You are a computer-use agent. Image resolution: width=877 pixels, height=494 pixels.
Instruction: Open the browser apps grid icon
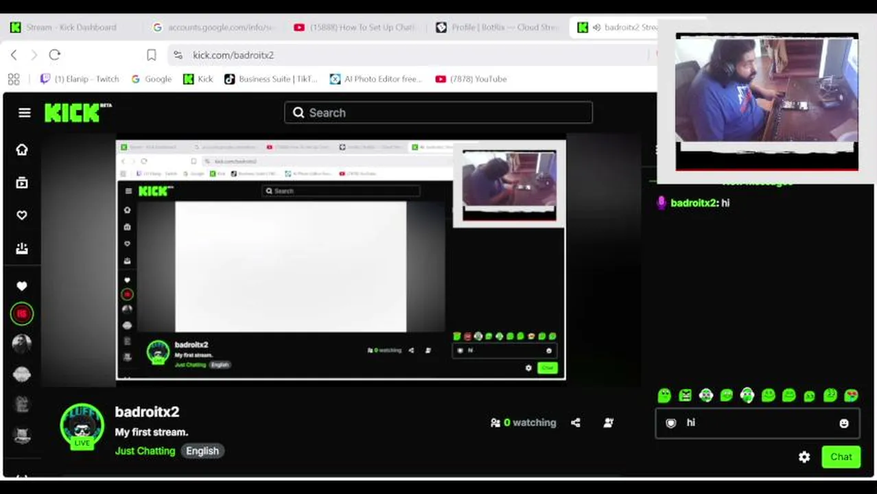pos(14,79)
